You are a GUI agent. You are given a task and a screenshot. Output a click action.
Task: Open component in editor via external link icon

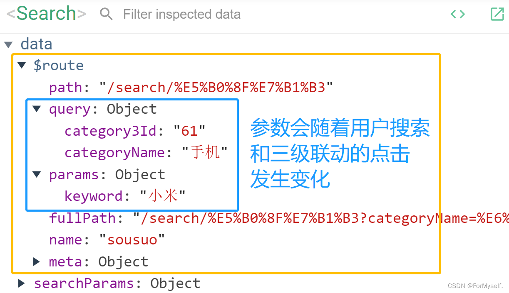(497, 14)
